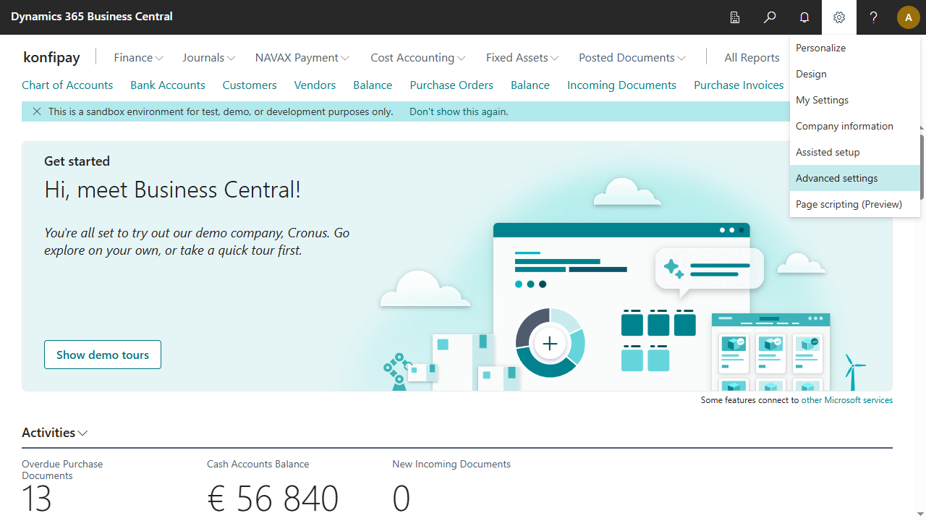
Task: Open the Customers list
Action: click(250, 85)
